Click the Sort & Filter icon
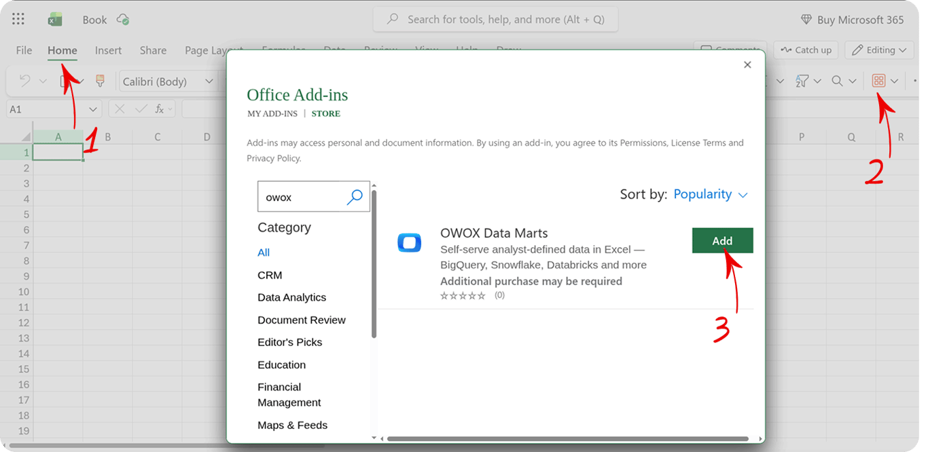This screenshot has height=452, width=928. [x=802, y=81]
